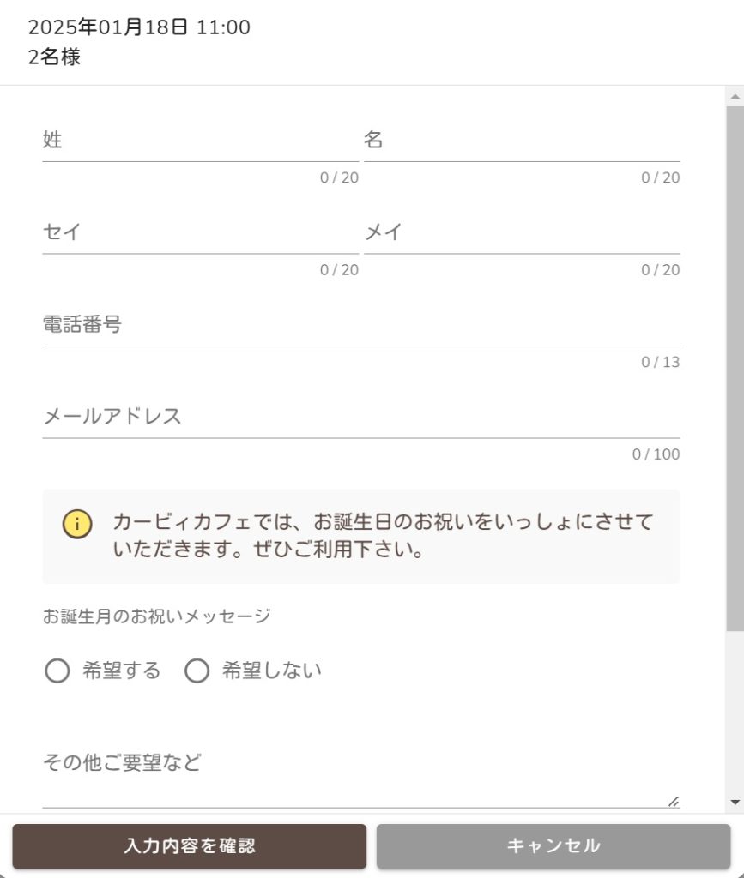Focus the 姓 (last name) field

[200, 141]
